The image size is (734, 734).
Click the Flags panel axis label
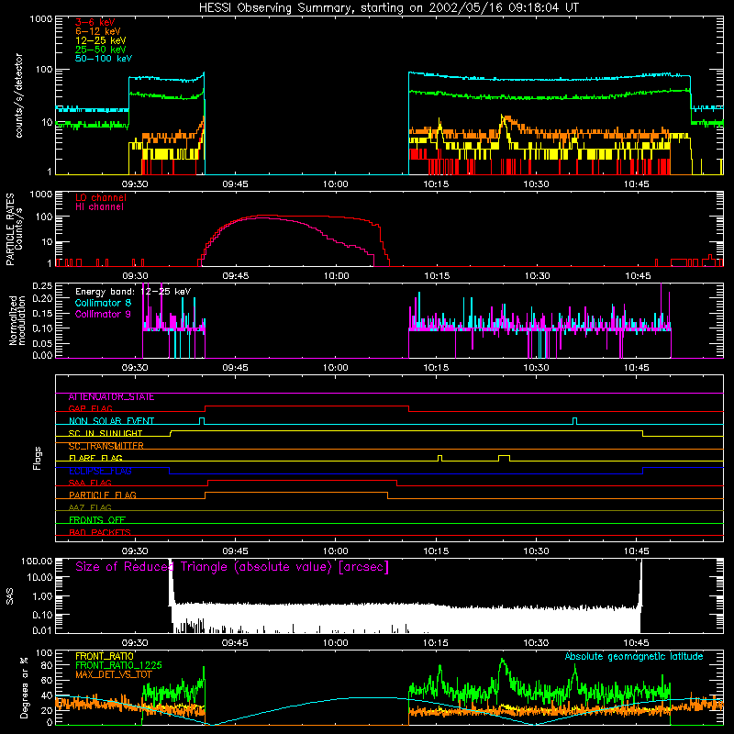point(38,458)
